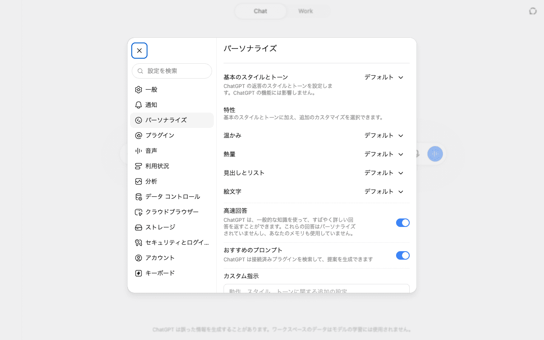This screenshot has height=340, width=544.
Task: Select the セキュリティとログイン sidebar entry
Action: click(172, 243)
